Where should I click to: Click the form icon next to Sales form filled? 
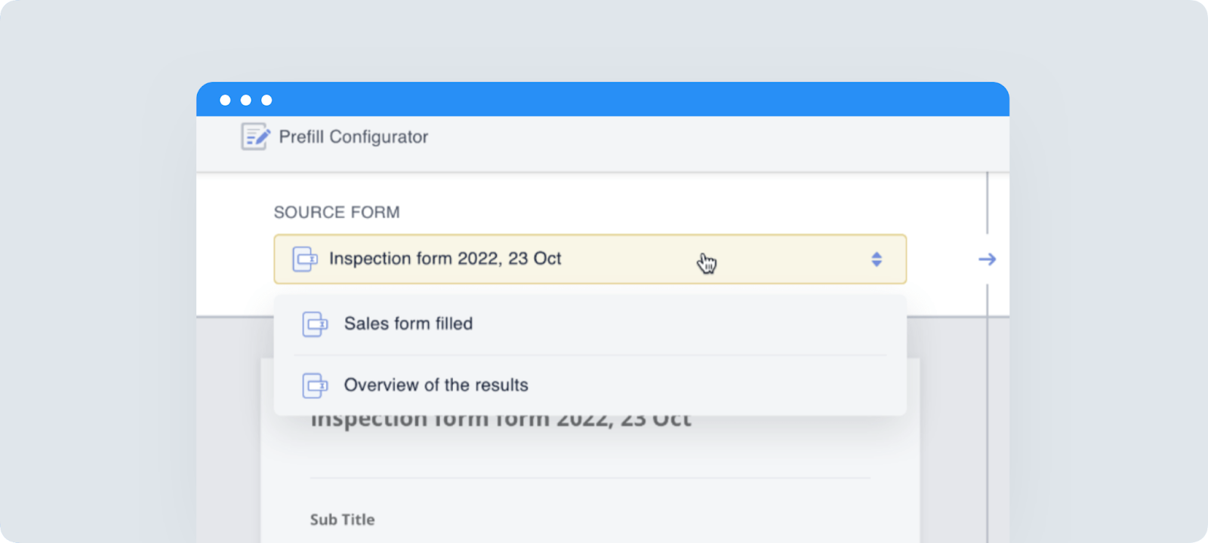tap(315, 324)
